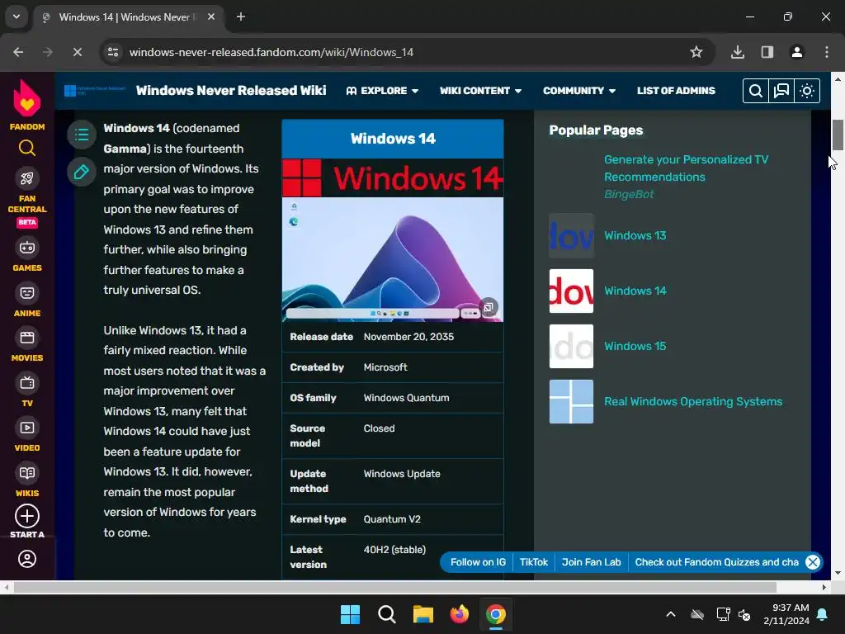The height and width of the screenshot is (634, 845).
Task: Open the Fandom home logo
Action: click(x=27, y=105)
